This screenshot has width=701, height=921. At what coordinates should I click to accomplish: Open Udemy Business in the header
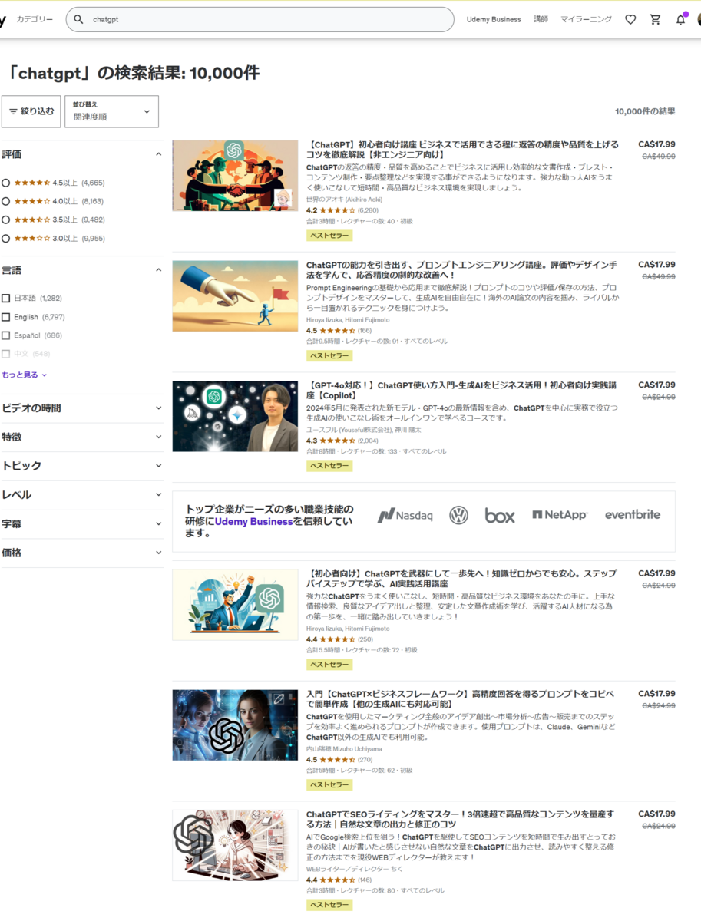[x=494, y=19]
